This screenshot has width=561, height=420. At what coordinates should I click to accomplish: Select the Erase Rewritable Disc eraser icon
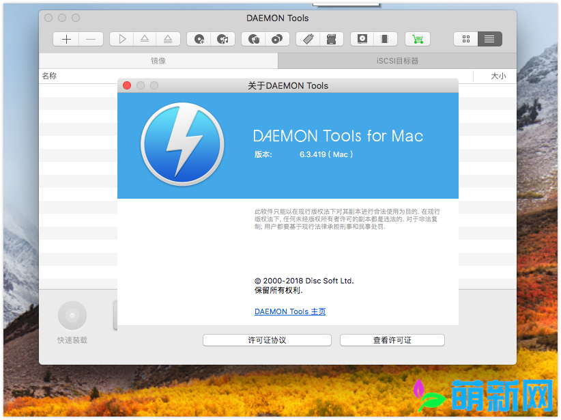coord(308,39)
